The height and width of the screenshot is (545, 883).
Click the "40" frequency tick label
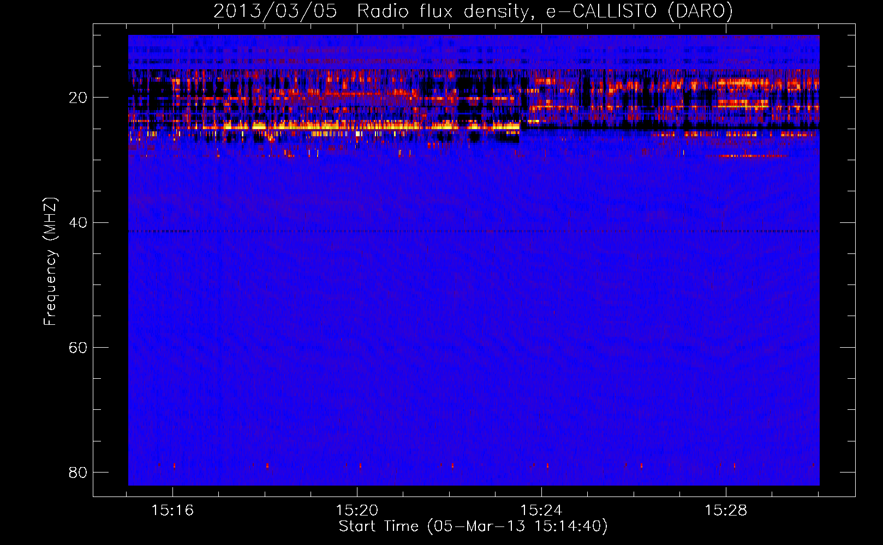79,222
